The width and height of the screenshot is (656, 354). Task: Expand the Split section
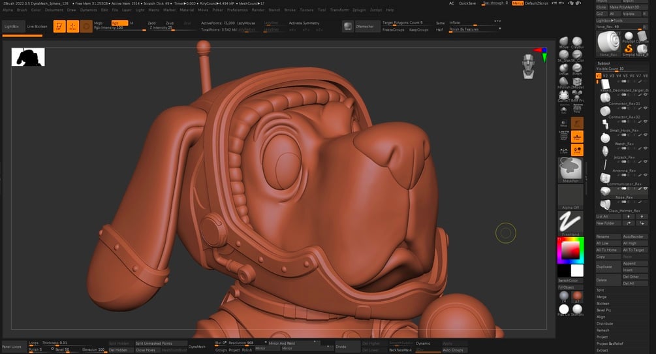click(x=601, y=290)
